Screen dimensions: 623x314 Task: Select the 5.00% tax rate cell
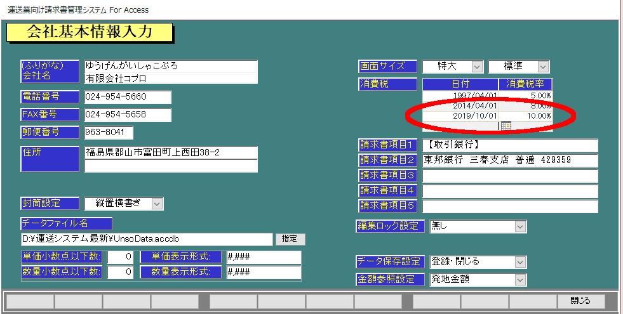526,96
